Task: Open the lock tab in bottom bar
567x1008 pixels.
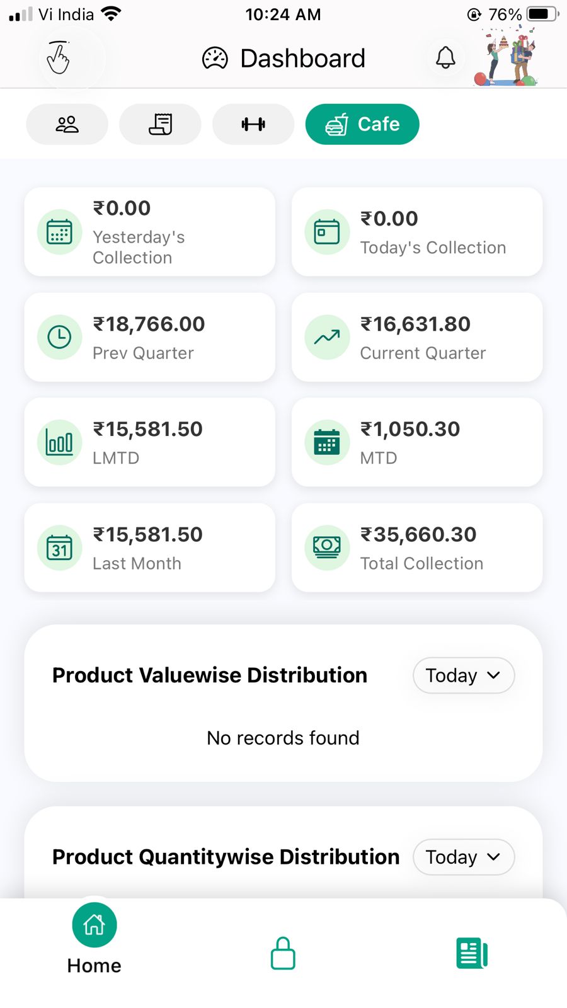Action: (283, 953)
